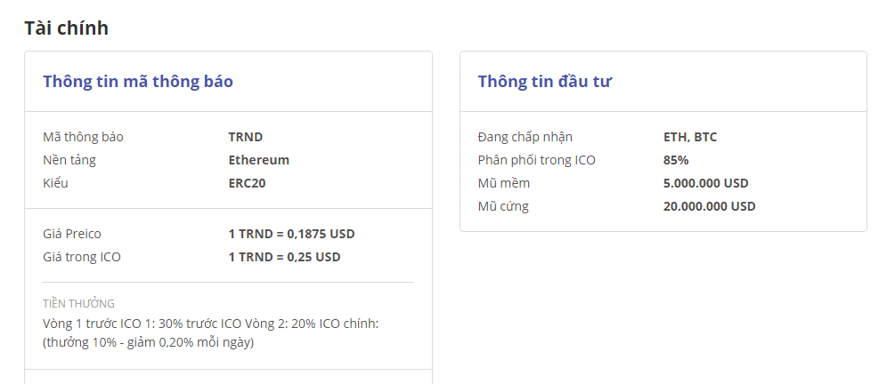
Task: Select the Preico price 0,1875 USD
Action: [291, 234]
